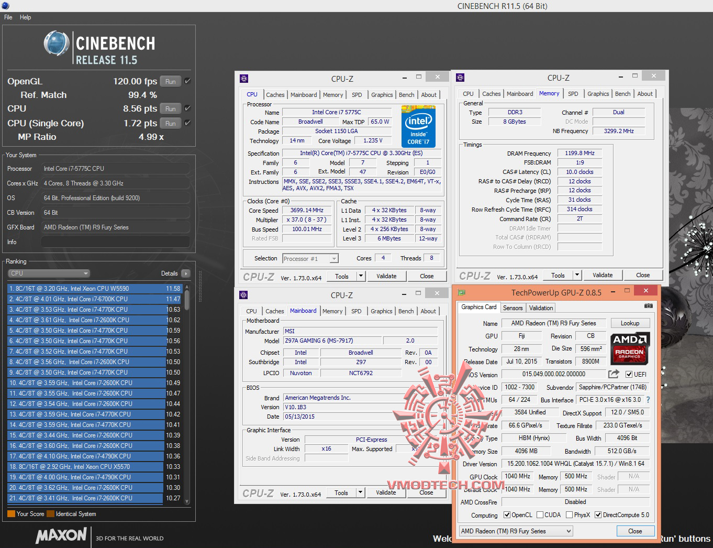This screenshot has width=713, height=548.
Task: Click the DRAM Frequency value 1199.8 MHz
Action: (580, 154)
